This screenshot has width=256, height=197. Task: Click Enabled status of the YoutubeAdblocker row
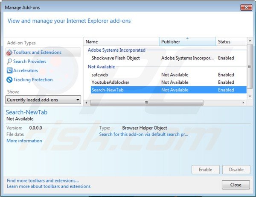click(x=226, y=82)
